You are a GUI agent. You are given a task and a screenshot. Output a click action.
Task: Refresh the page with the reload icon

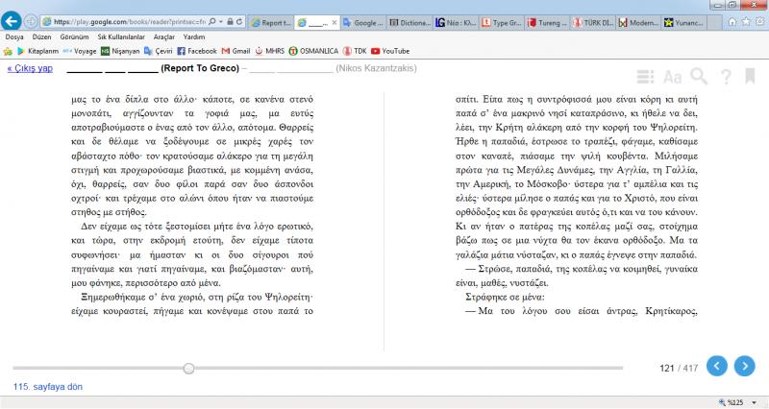click(239, 22)
